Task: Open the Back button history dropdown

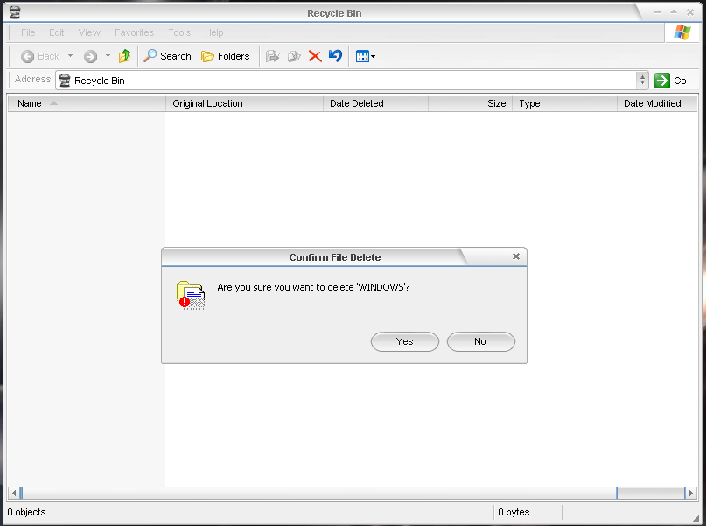Action: (x=70, y=55)
